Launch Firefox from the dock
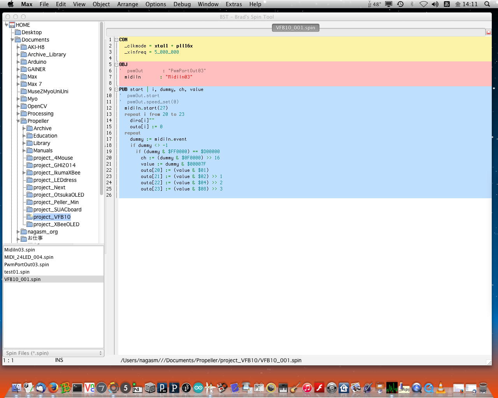 (x=53, y=388)
